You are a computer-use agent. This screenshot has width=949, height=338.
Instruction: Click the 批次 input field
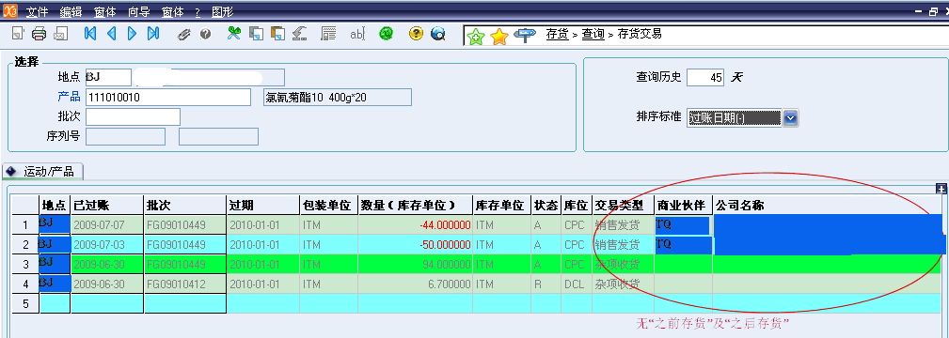134,116
